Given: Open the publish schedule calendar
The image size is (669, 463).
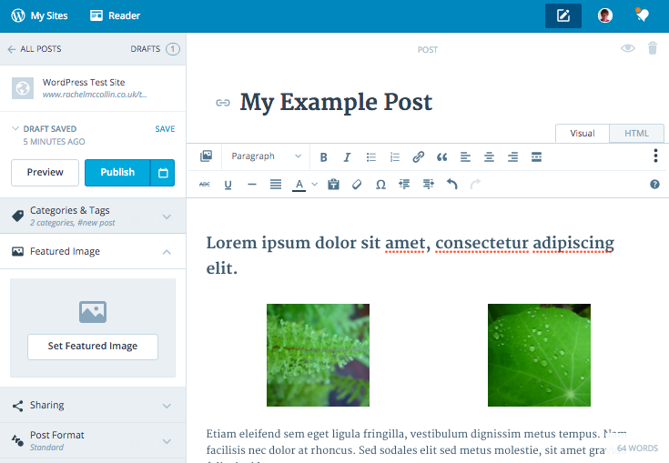Looking at the screenshot, I should pyautogui.click(x=163, y=173).
